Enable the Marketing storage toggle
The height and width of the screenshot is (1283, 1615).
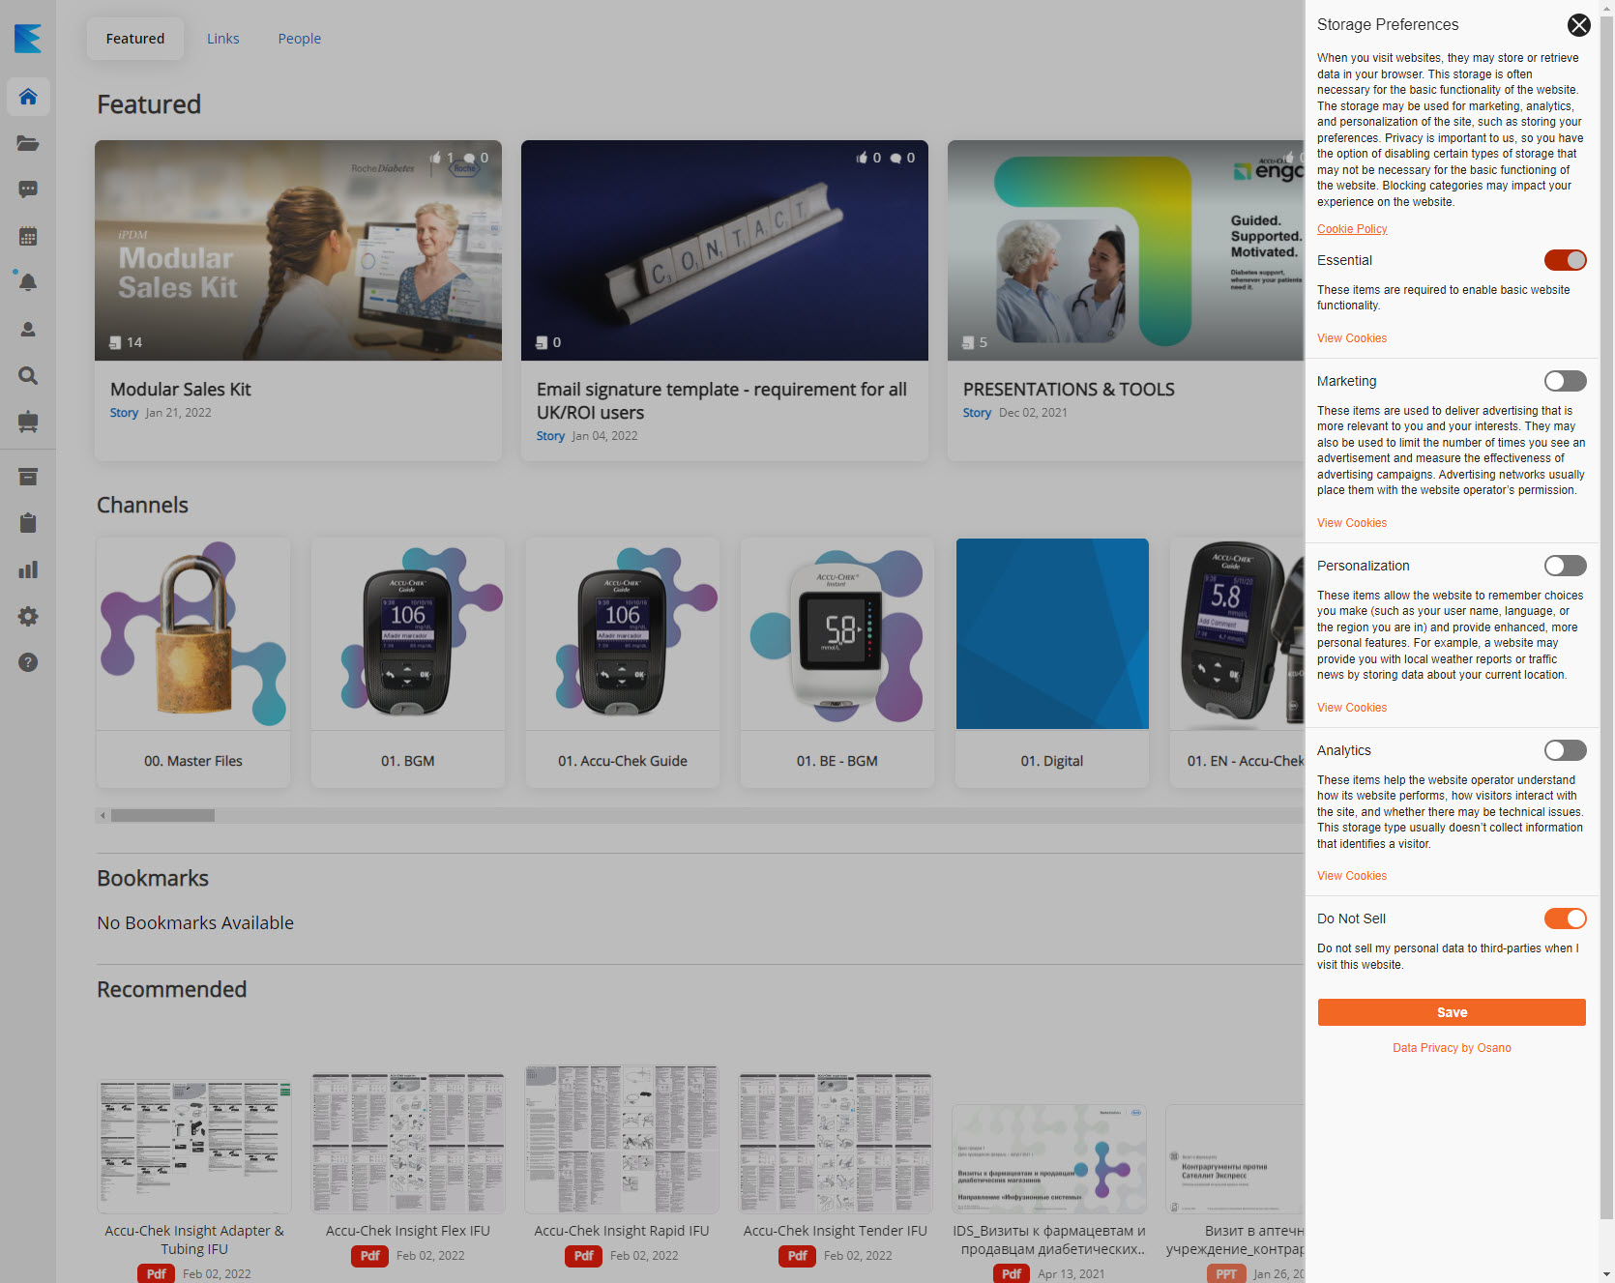click(x=1565, y=381)
